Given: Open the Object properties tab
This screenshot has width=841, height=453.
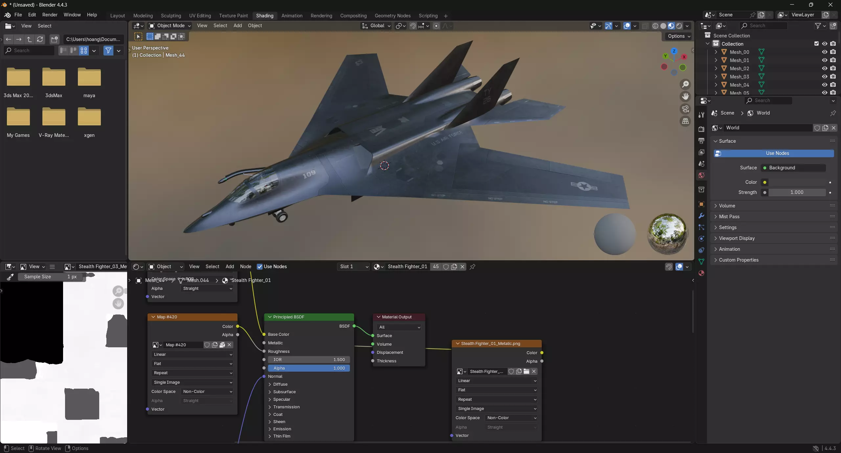Looking at the screenshot, I should (x=701, y=204).
